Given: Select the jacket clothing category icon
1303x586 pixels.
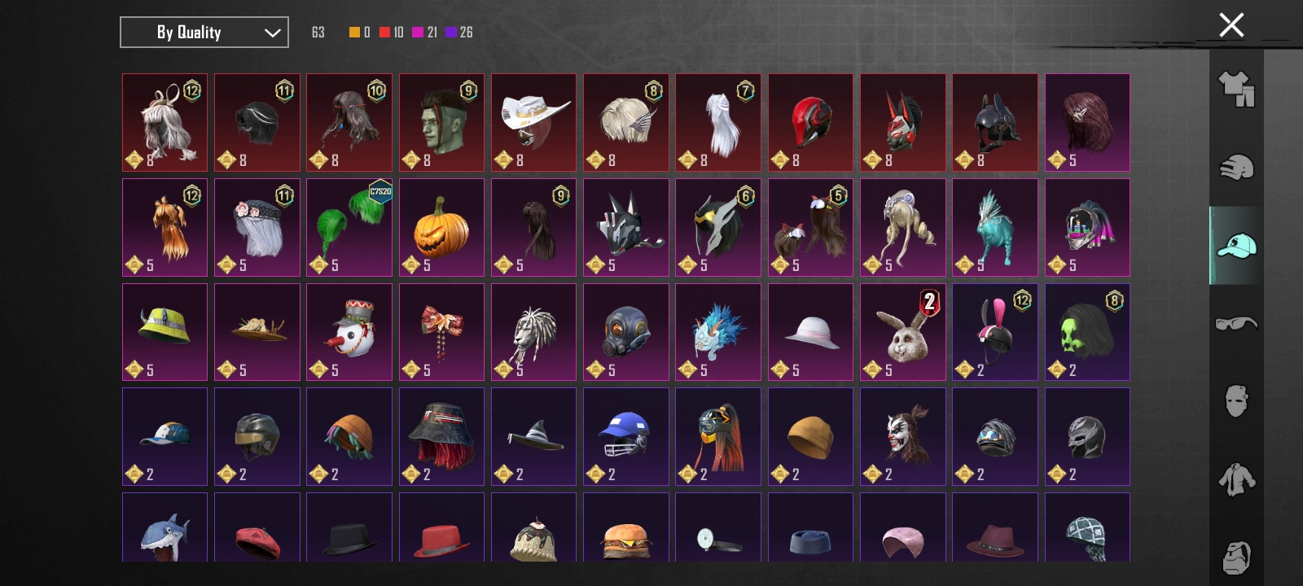Looking at the screenshot, I should click(1236, 479).
